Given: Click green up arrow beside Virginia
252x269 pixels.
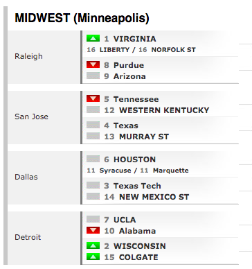Looking at the screenshot, I should pyautogui.click(x=93, y=38).
